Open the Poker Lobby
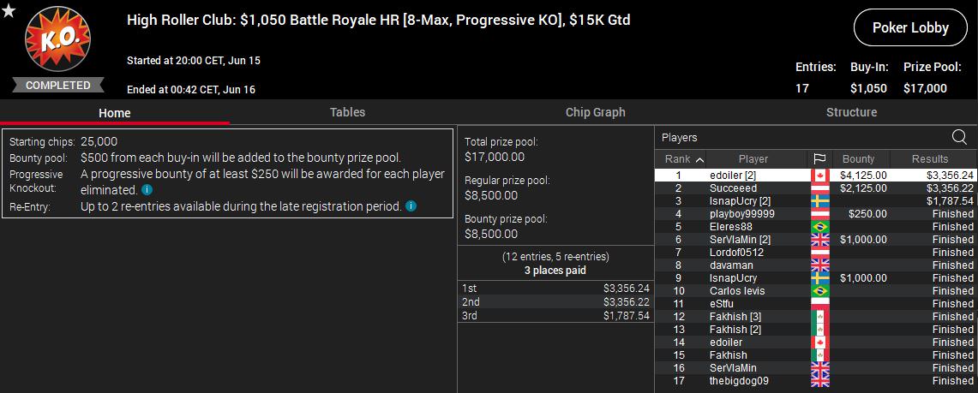The height and width of the screenshot is (393, 978). pos(910,27)
